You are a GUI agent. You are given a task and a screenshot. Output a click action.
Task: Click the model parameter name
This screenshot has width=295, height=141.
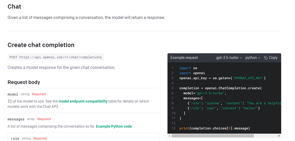[13, 94]
